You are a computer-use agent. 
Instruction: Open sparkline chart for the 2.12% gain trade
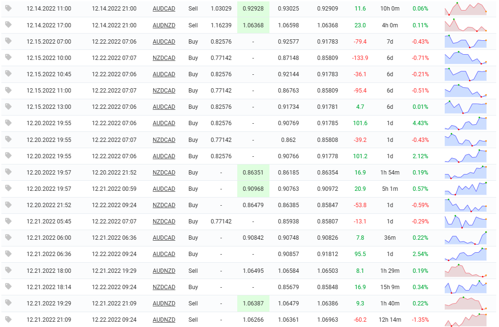(465, 156)
